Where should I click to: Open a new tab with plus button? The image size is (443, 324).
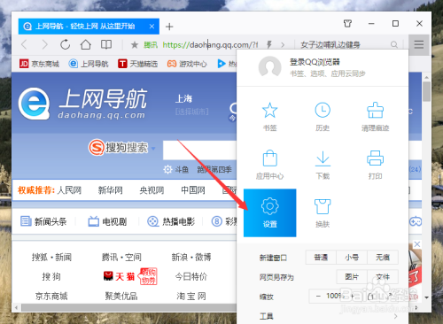tap(169, 27)
